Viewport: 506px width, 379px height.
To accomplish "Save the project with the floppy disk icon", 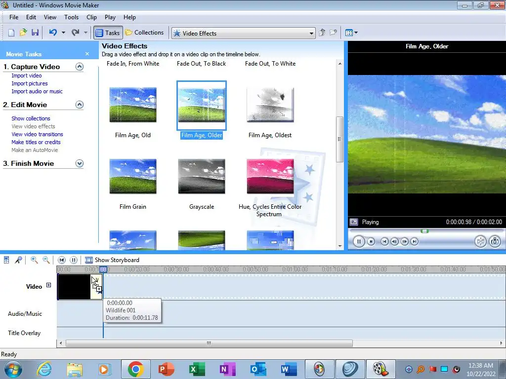I will click(35, 33).
